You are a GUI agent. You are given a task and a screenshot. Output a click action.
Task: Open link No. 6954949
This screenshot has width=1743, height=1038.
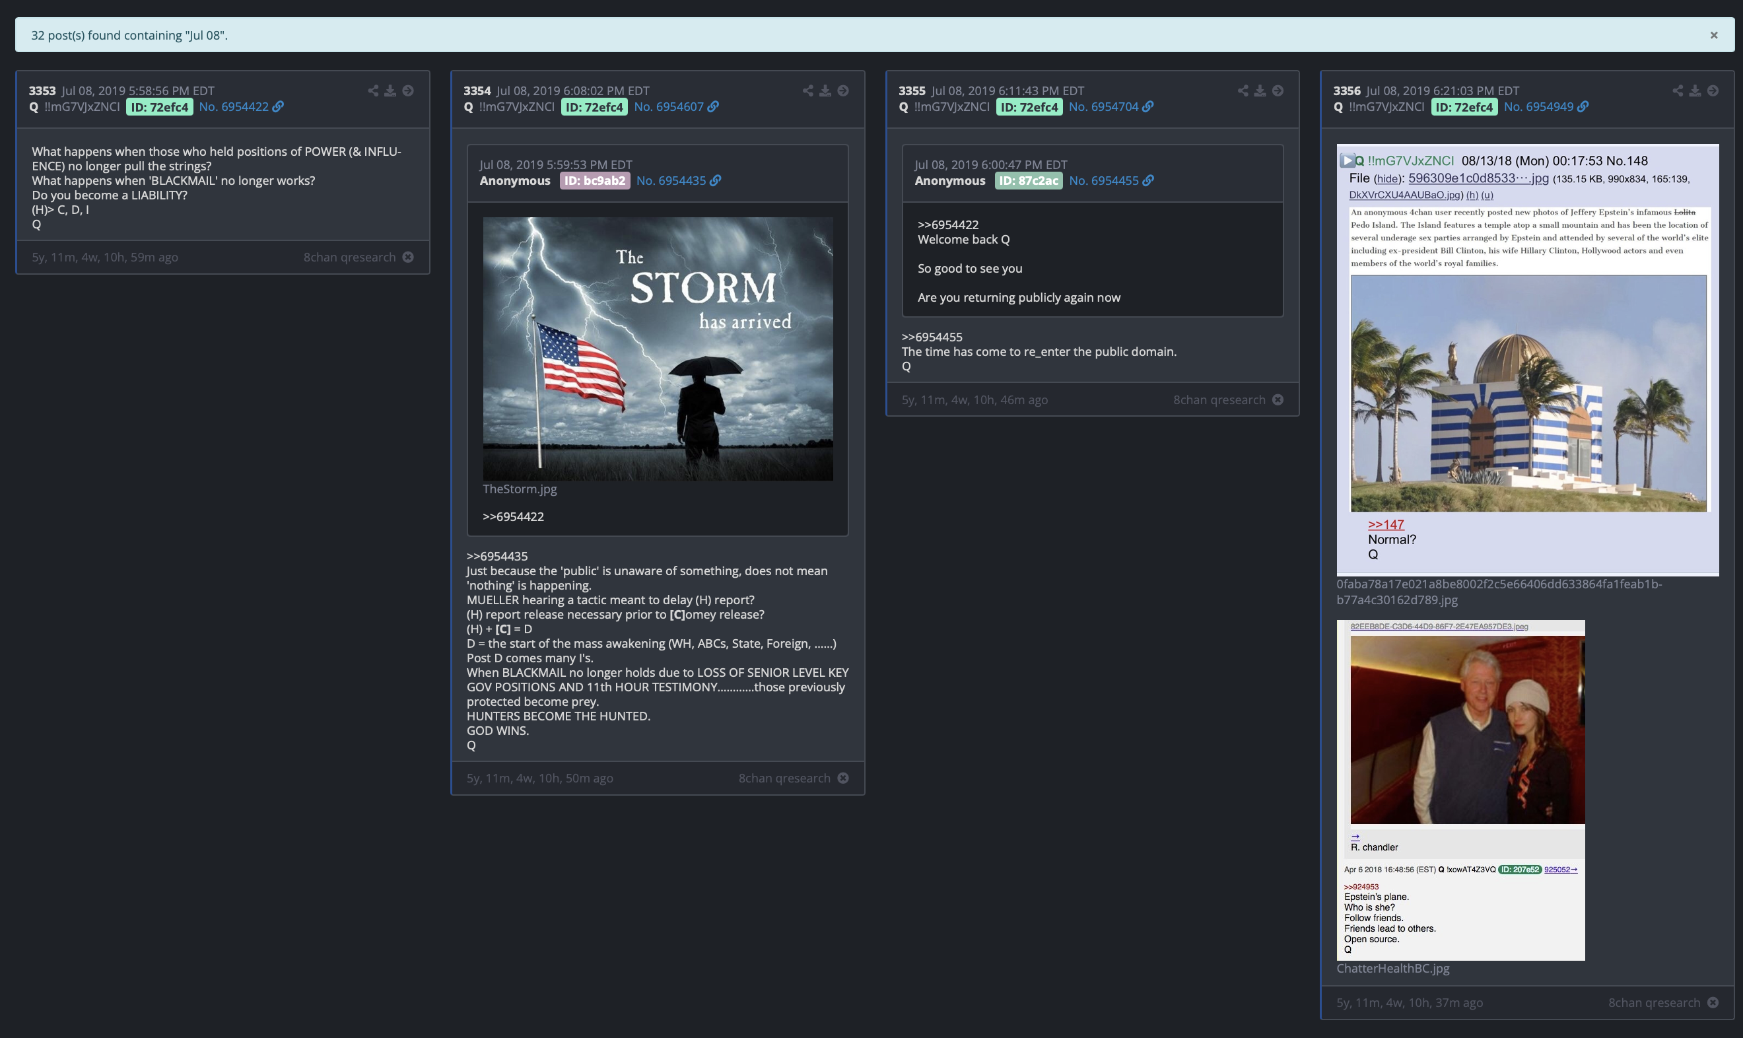(x=1538, y=106)
